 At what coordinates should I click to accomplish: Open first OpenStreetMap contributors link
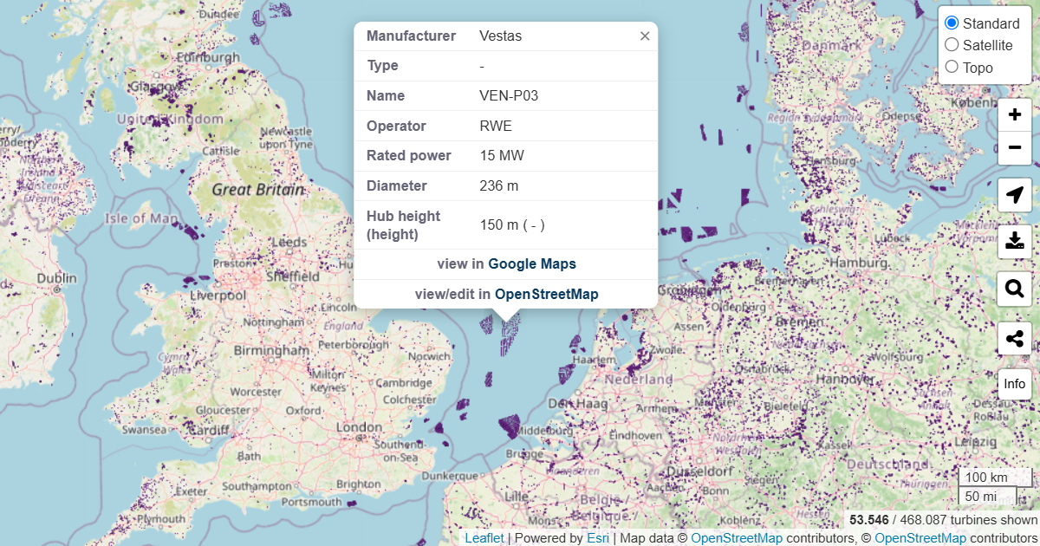(737, 538)
